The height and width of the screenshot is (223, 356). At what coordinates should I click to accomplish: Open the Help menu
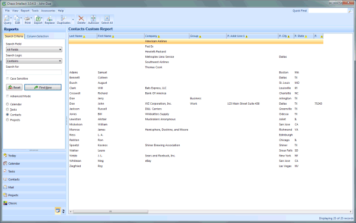61,11
